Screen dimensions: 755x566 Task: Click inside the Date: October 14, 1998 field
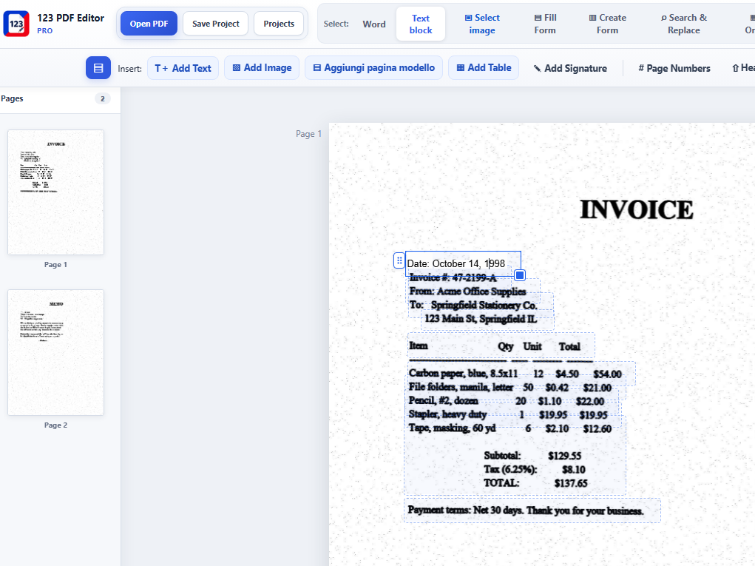click(463, 263)
